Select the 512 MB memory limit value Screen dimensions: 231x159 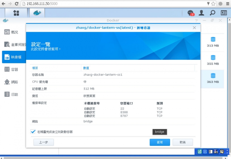coord(89,89)
